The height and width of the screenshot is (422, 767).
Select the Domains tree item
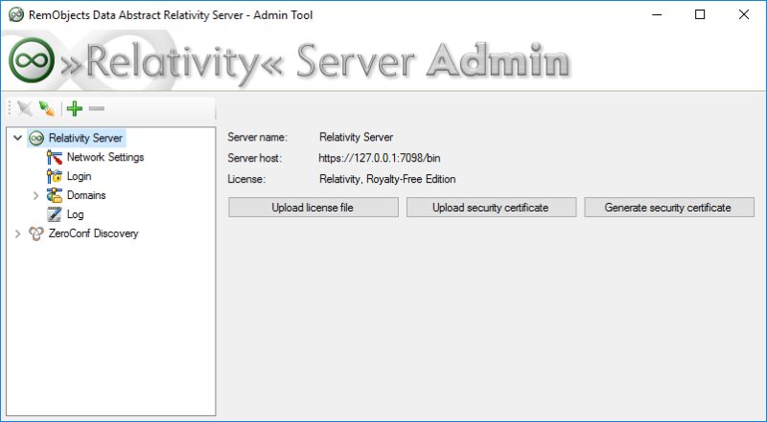click(86, 195)
